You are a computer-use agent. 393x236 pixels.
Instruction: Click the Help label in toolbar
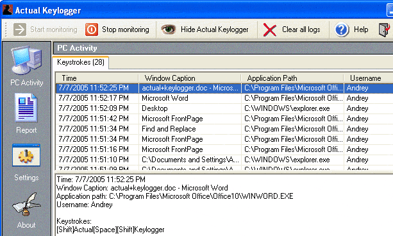[361, 29]
